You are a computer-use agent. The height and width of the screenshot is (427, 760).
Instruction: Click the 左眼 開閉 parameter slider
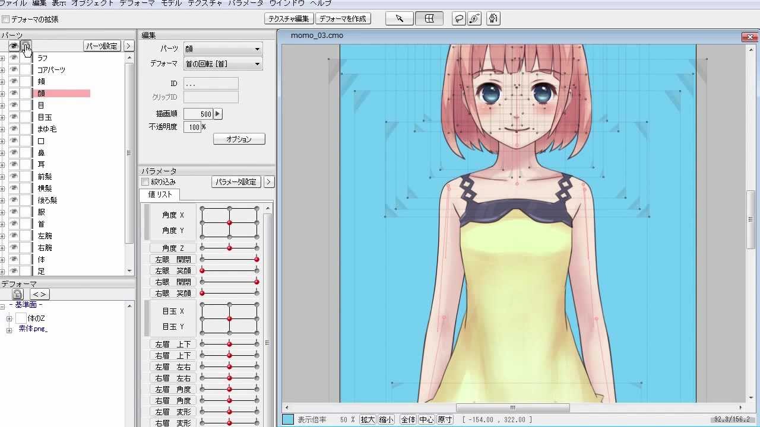[229, 259]
